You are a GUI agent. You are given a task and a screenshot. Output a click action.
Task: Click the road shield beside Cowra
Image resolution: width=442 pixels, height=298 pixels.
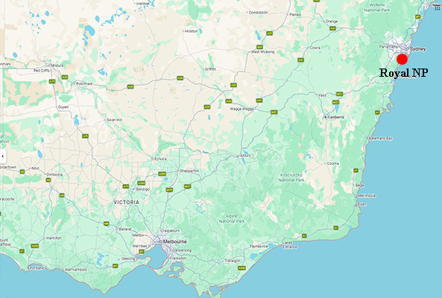point(301,60)
